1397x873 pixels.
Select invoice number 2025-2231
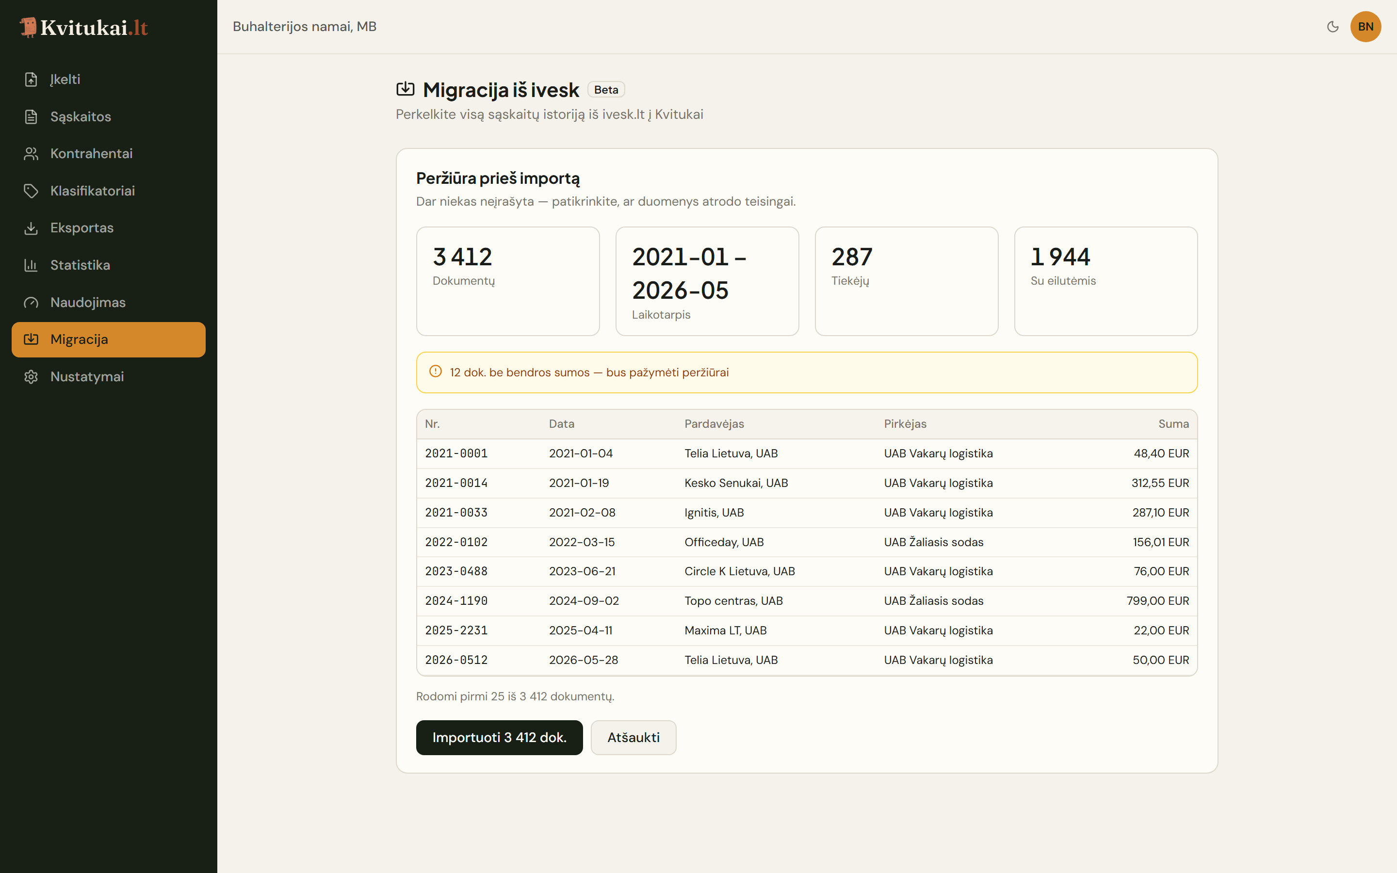pyautogui.click(x=456, y=630)
